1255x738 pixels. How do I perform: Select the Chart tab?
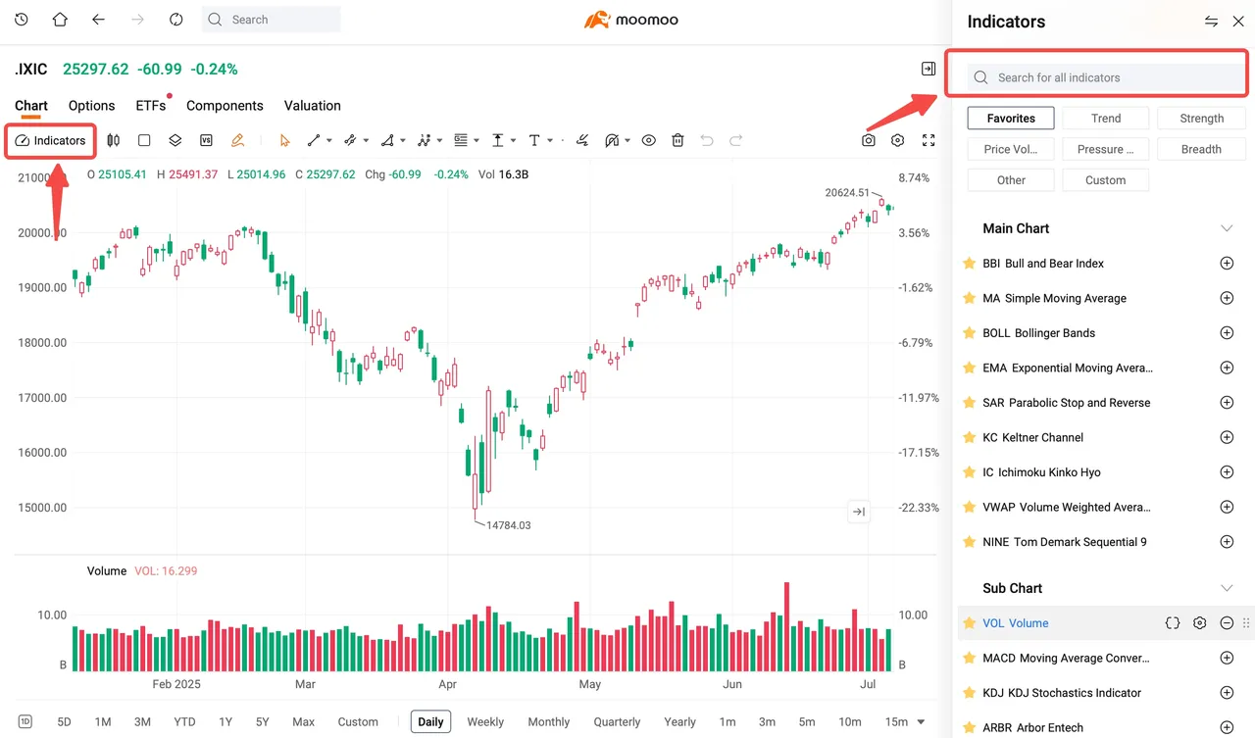click(31, 106)
